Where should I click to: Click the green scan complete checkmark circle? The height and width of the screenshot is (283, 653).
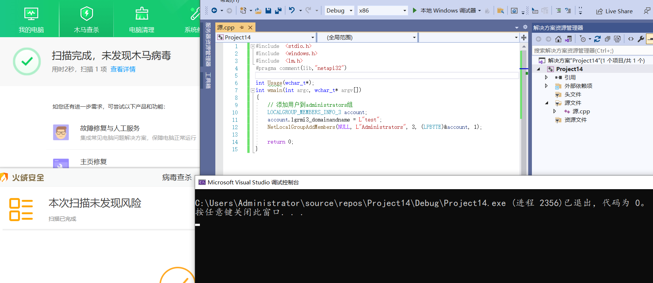tap(27, 61)
